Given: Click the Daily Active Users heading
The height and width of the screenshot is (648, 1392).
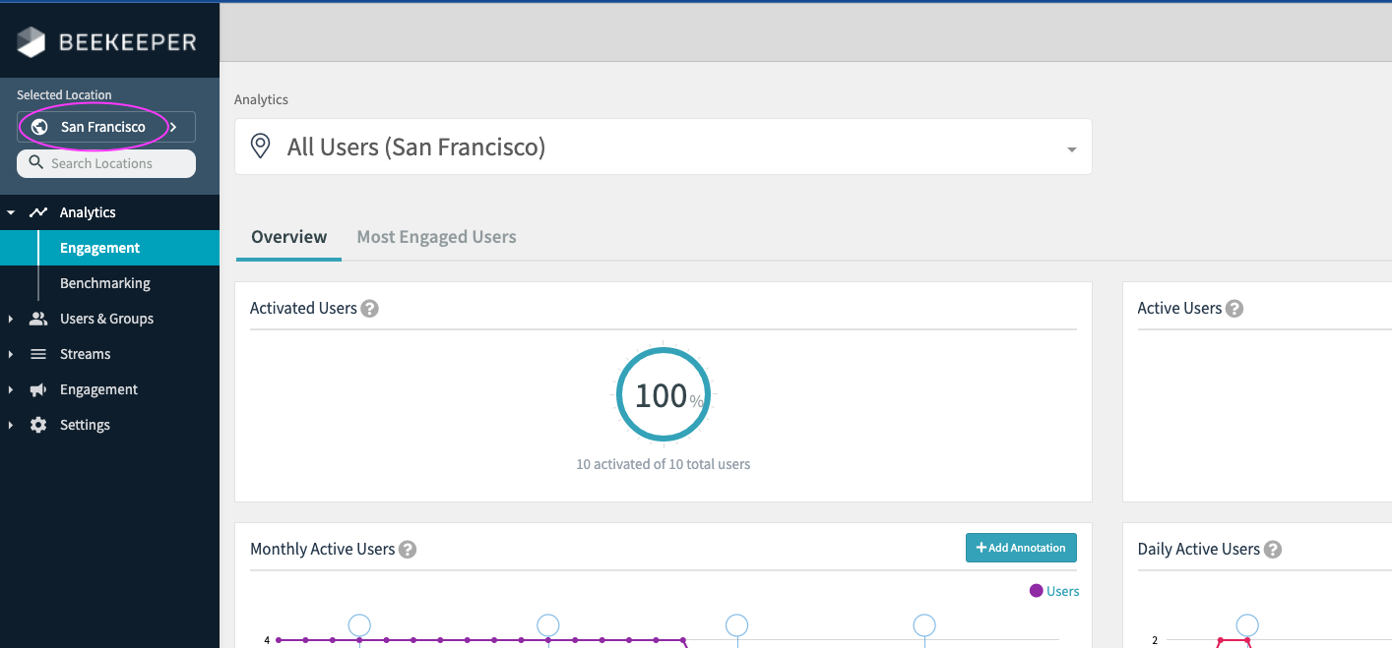Looking at the screenshot, I should click(x=1198, y=550).
